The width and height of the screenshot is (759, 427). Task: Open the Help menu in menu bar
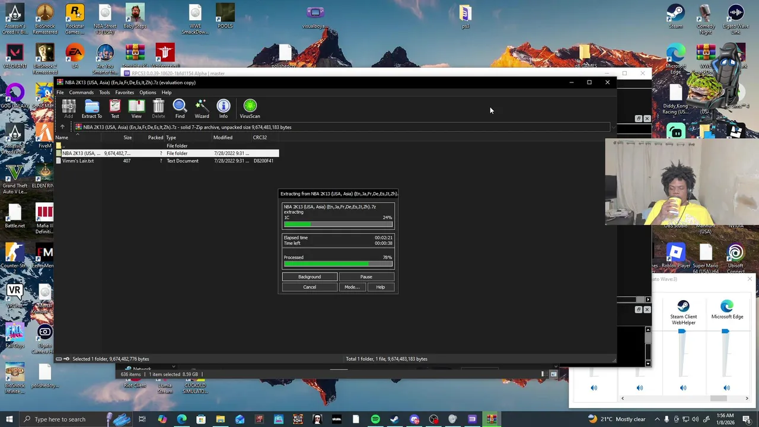coord(167,93)
